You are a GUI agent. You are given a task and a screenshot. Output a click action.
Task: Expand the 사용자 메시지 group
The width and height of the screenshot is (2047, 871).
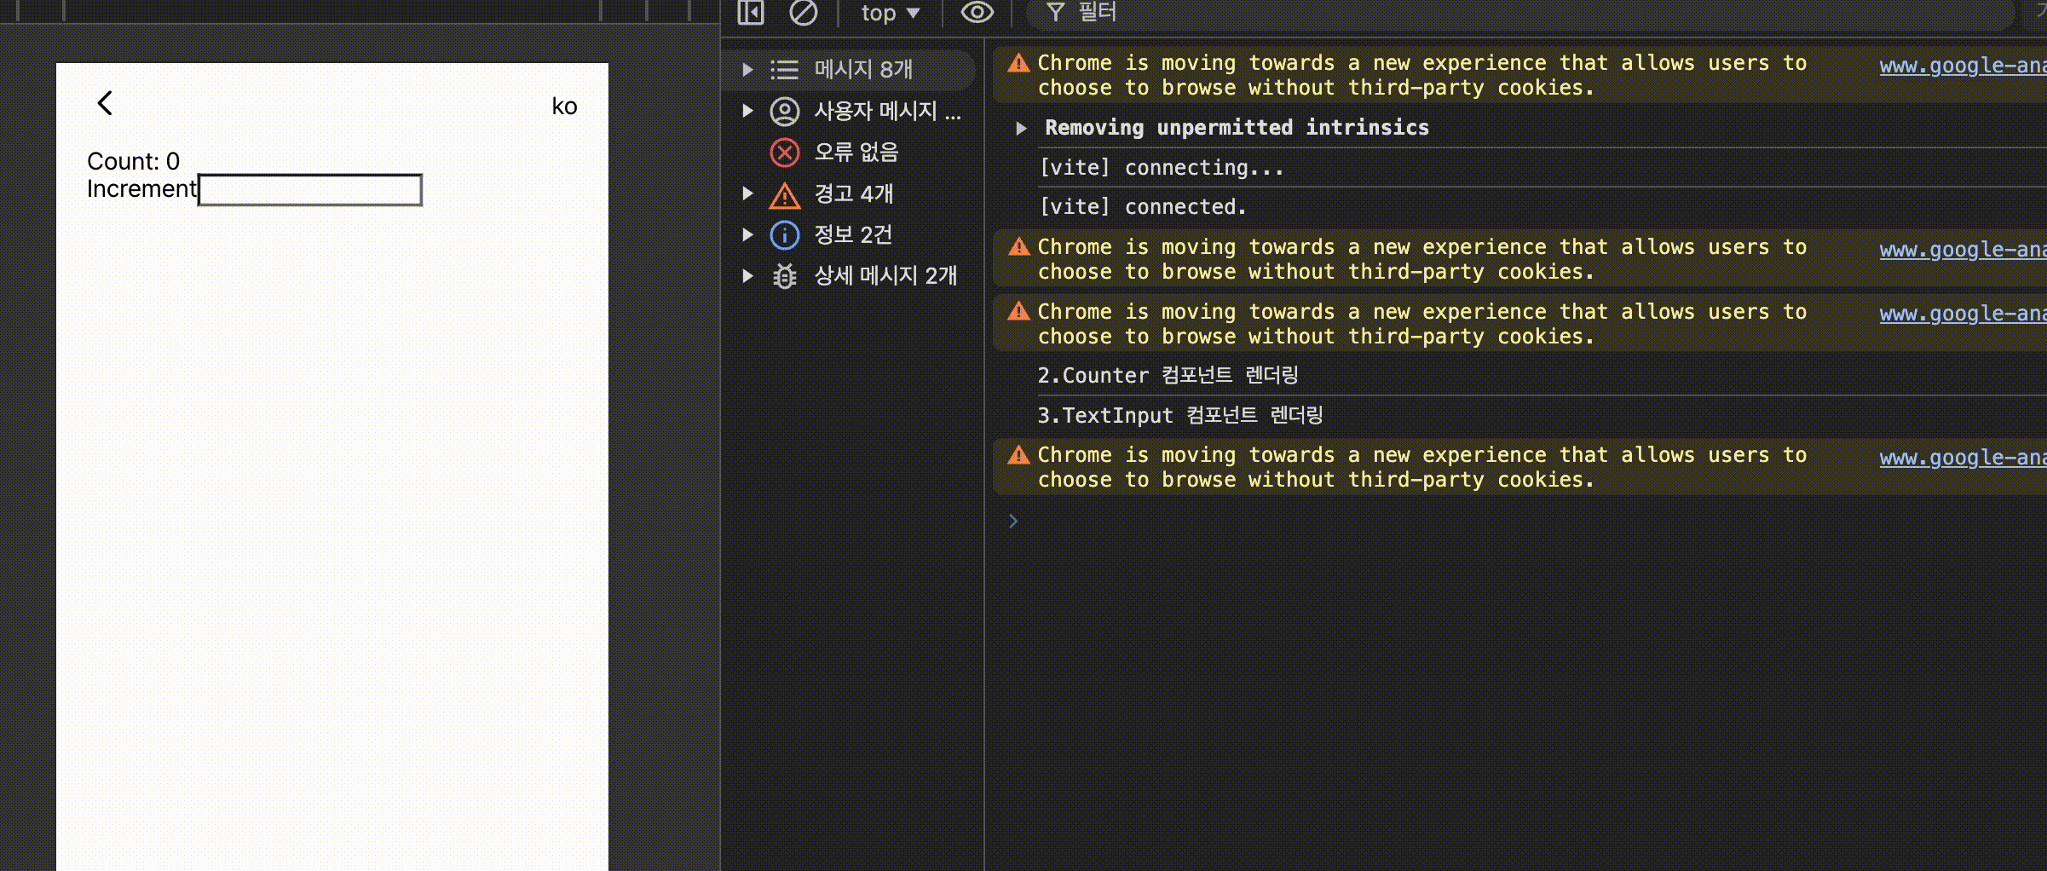point(747,111)
